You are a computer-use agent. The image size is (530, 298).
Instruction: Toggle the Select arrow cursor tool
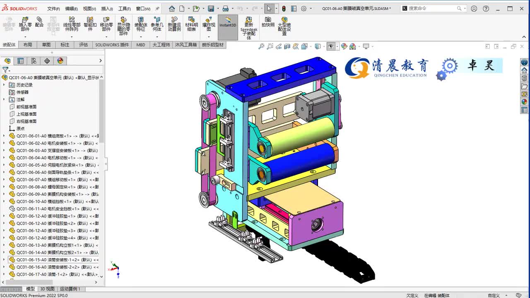pyautogui.click(x=269, y=8)
